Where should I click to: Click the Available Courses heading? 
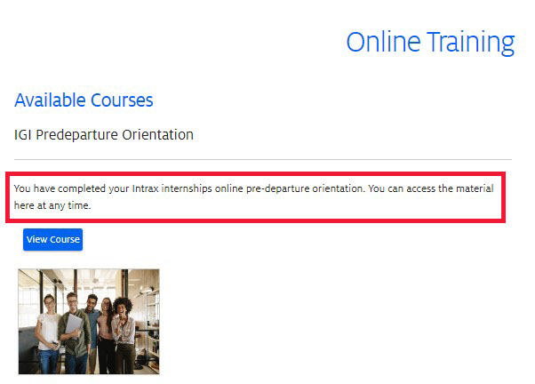tap(84, 100)
